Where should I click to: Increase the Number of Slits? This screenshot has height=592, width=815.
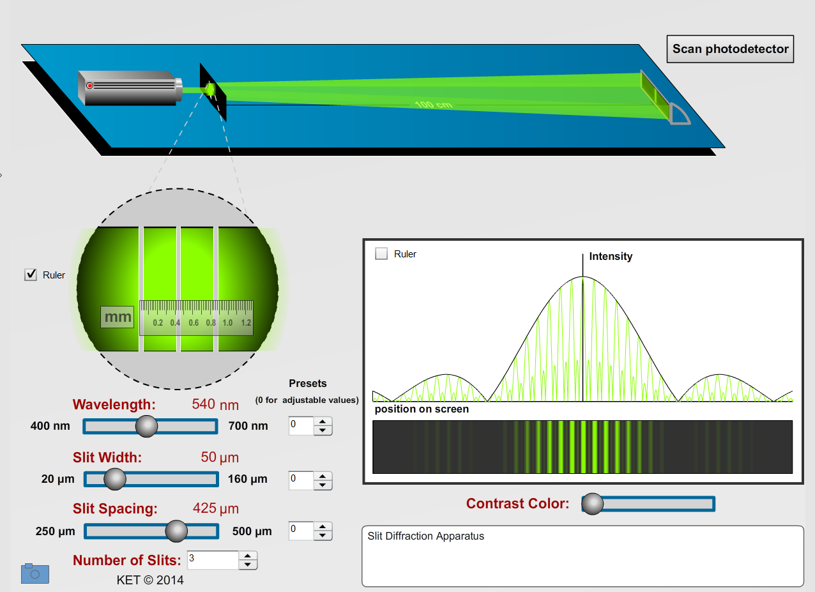248,556
